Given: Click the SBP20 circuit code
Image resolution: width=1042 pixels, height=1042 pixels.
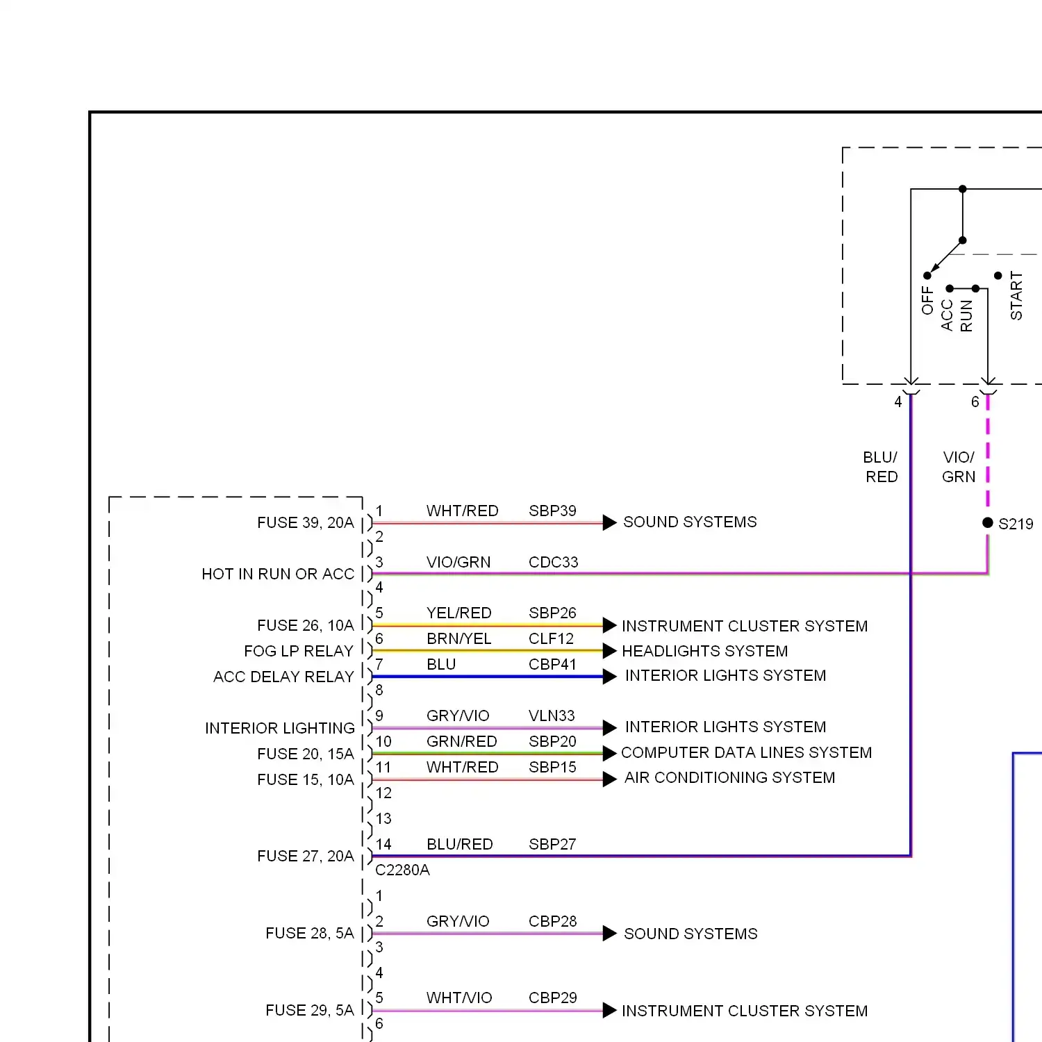Looking at the screenshot, I should pyautogui.click(x=552, y=741).
